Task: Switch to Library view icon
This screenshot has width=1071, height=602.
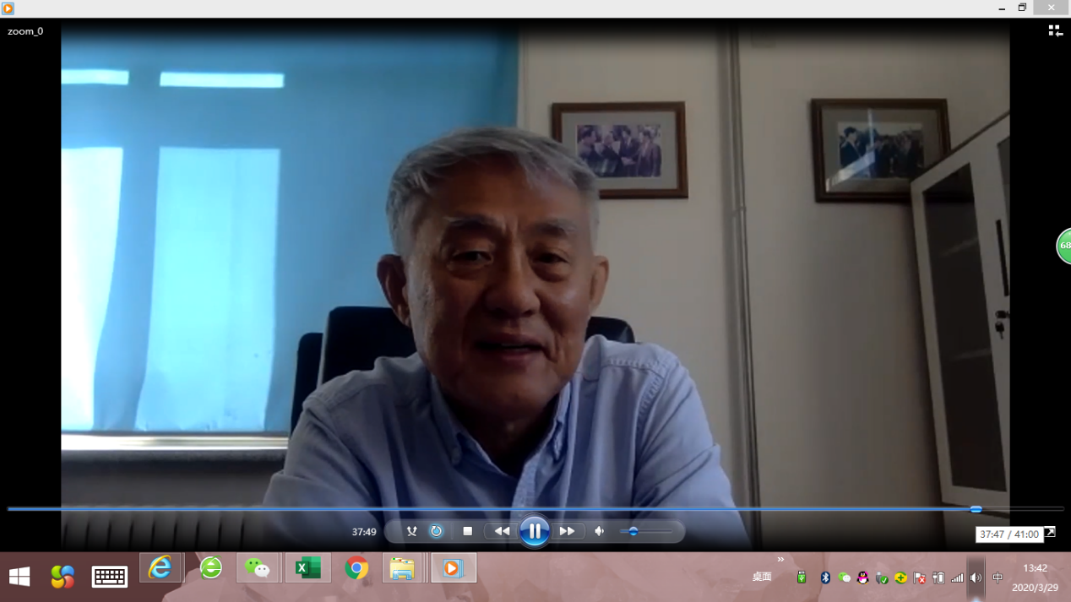Action: pos(1055,31)
